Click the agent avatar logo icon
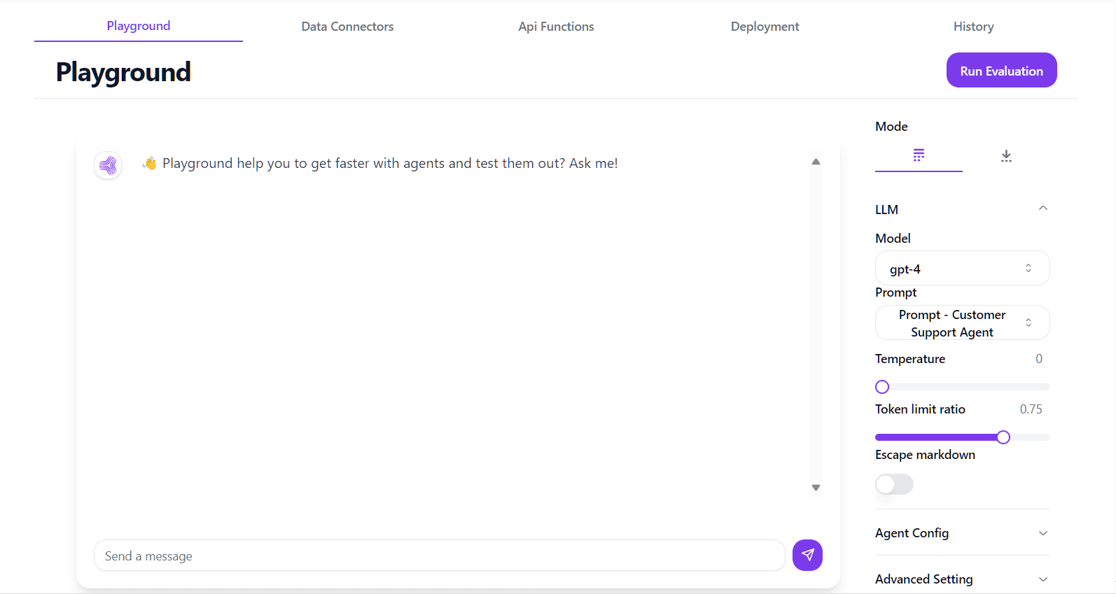The height and width of the screenshot is (594, 1116). pyautogui.click(x=108, y=165)
